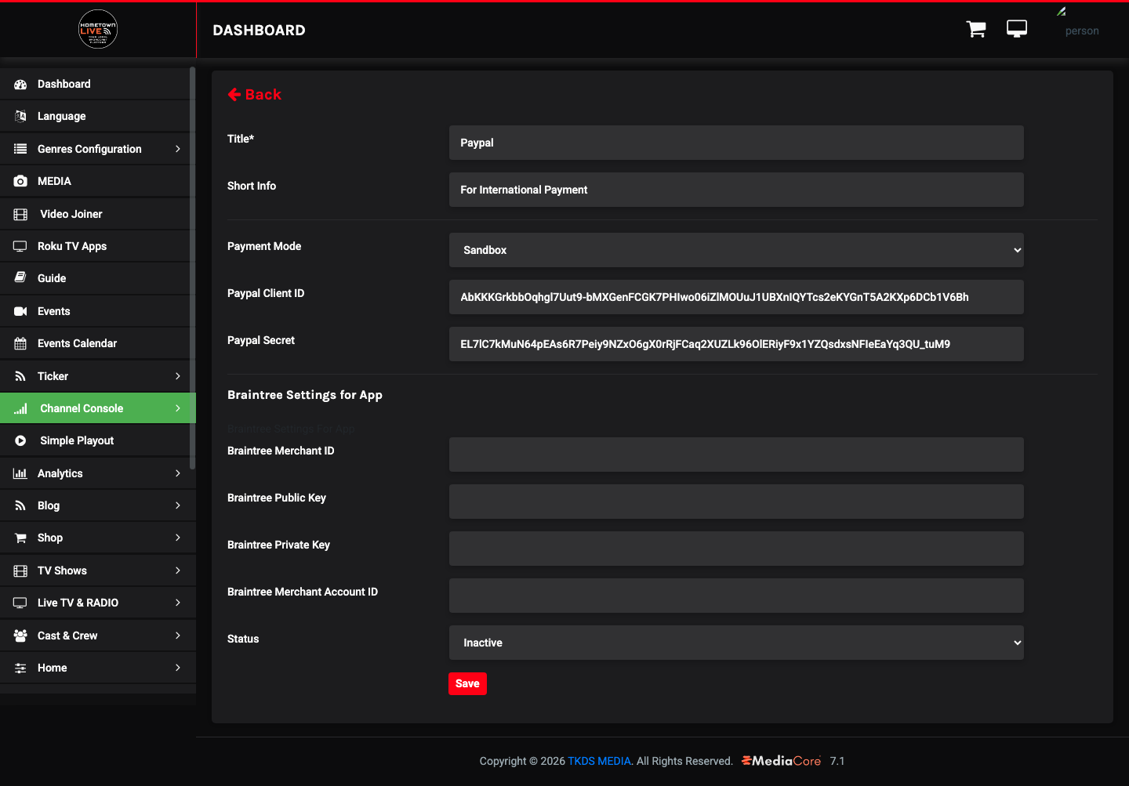Expand the Channel Console chevron
Viewport: 1129px width, 786px height.
point(178,408)
